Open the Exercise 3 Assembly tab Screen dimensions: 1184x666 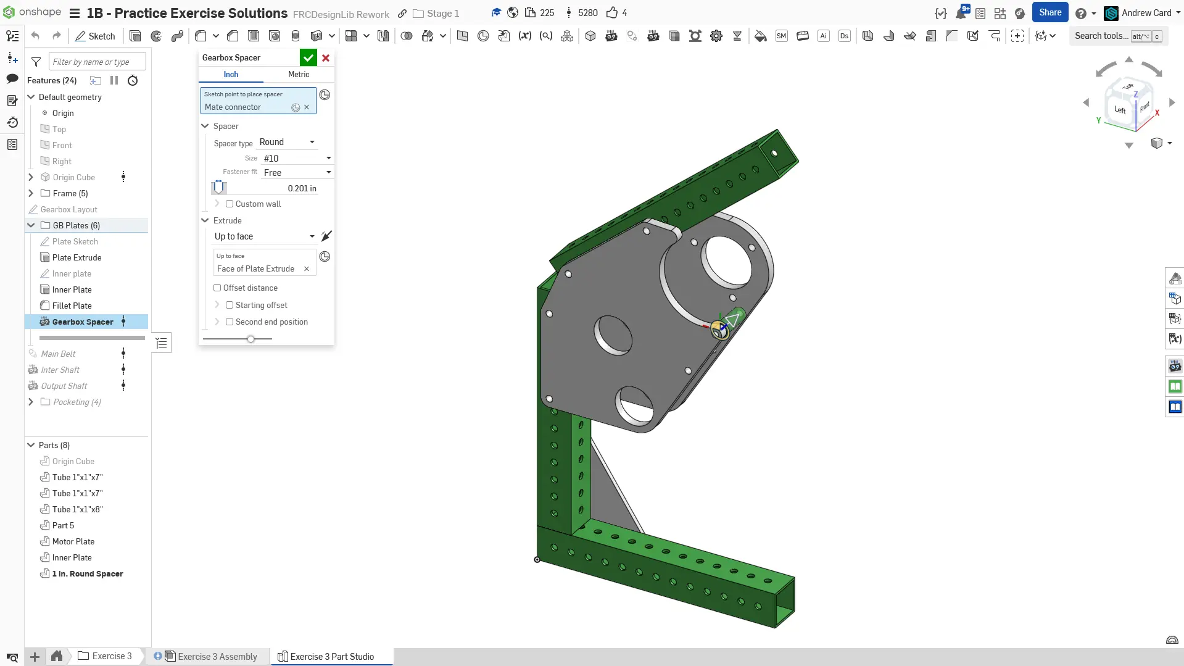(217, 657)
